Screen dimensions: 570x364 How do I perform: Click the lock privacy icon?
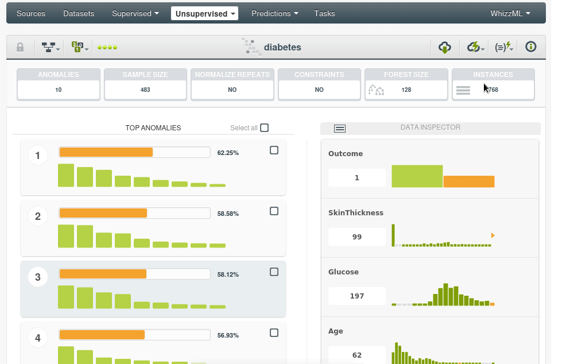click(20, 47)
